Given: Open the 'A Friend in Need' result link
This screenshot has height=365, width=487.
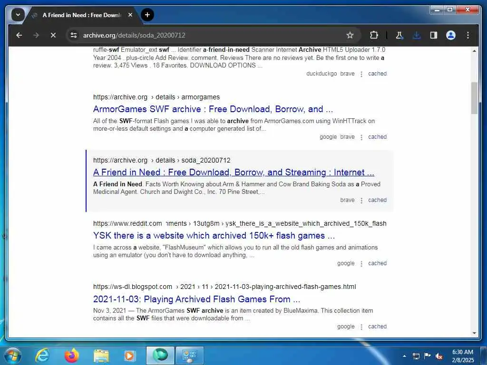Looking at the screenshot, I should [x=234, y=172].
